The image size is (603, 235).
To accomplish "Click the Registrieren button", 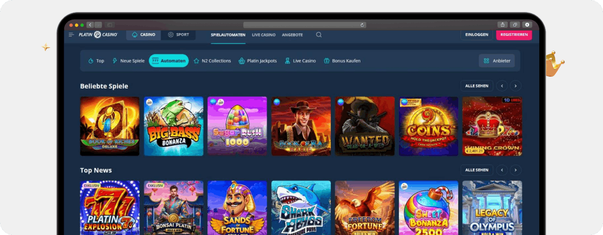I will click(514, 35).
